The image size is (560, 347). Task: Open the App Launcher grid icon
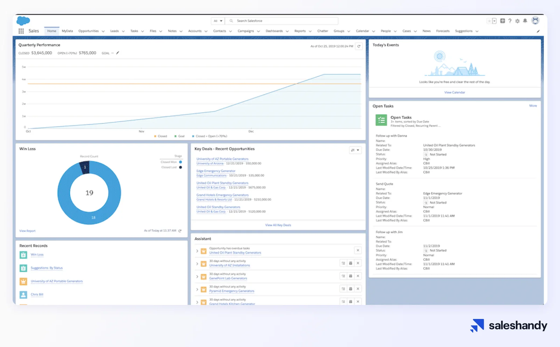coord(21,31)
